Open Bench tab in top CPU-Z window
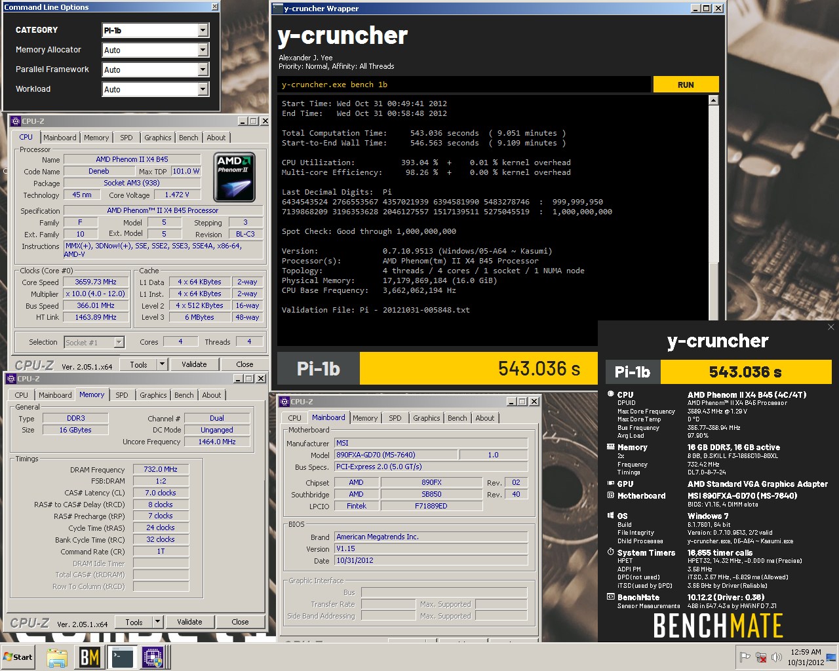Image resolution: width=839 pixels, height=671 pixels. pos(189,138)
